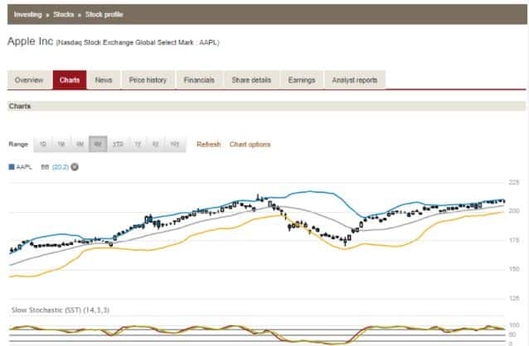Switch chart range to 10Y
529x346 pixels.
coord(175,144)
